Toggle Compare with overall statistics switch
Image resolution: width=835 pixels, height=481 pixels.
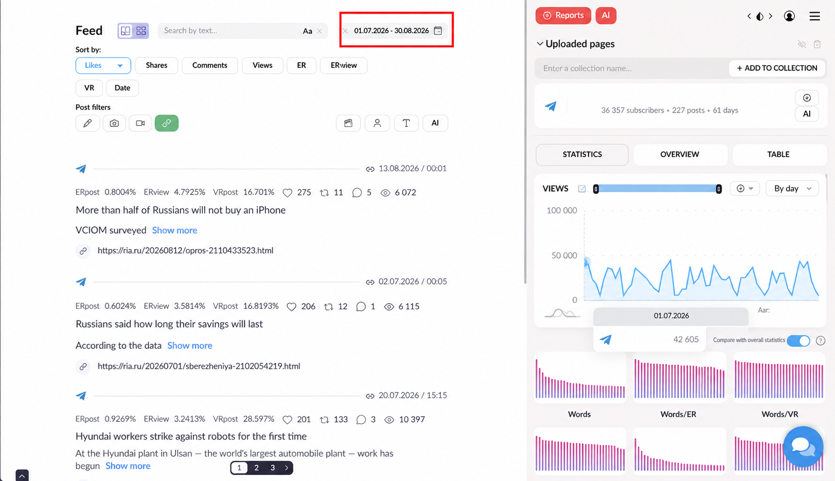[799, 341]
